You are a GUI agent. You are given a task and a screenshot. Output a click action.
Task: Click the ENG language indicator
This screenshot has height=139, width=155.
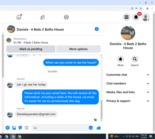click(137, 137)
